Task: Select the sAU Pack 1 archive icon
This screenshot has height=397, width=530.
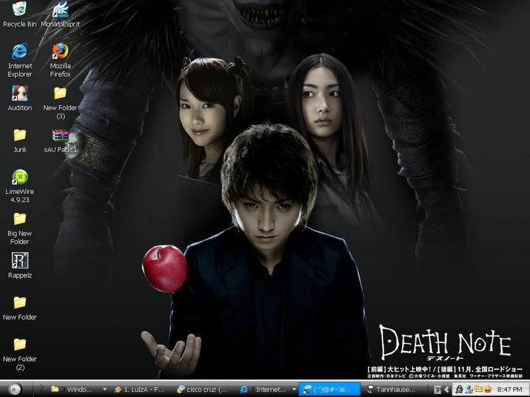Action: (60, 140)
